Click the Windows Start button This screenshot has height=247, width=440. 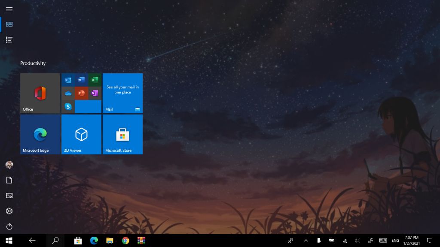pos(9,241)
